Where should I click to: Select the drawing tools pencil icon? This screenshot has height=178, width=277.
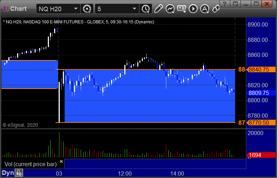[158, 9]
